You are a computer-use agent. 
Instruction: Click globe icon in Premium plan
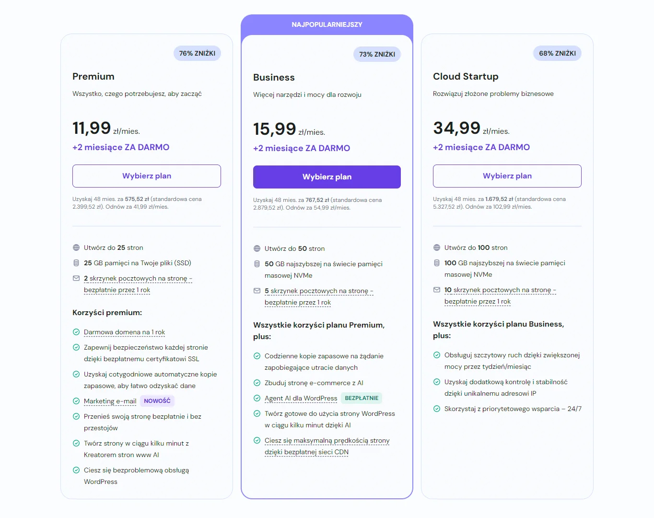(76, 248)
